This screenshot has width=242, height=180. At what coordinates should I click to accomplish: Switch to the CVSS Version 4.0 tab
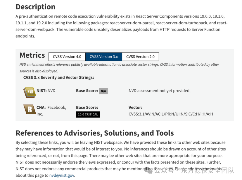pyautogui.click(x=67, y=57)
